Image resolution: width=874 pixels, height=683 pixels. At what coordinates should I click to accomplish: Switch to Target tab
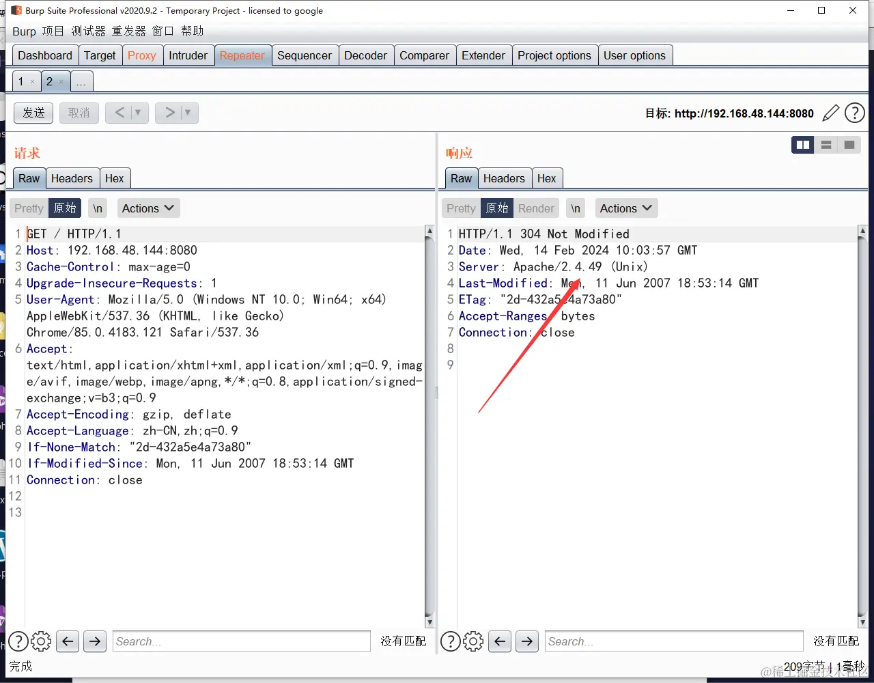click(100, 55)
